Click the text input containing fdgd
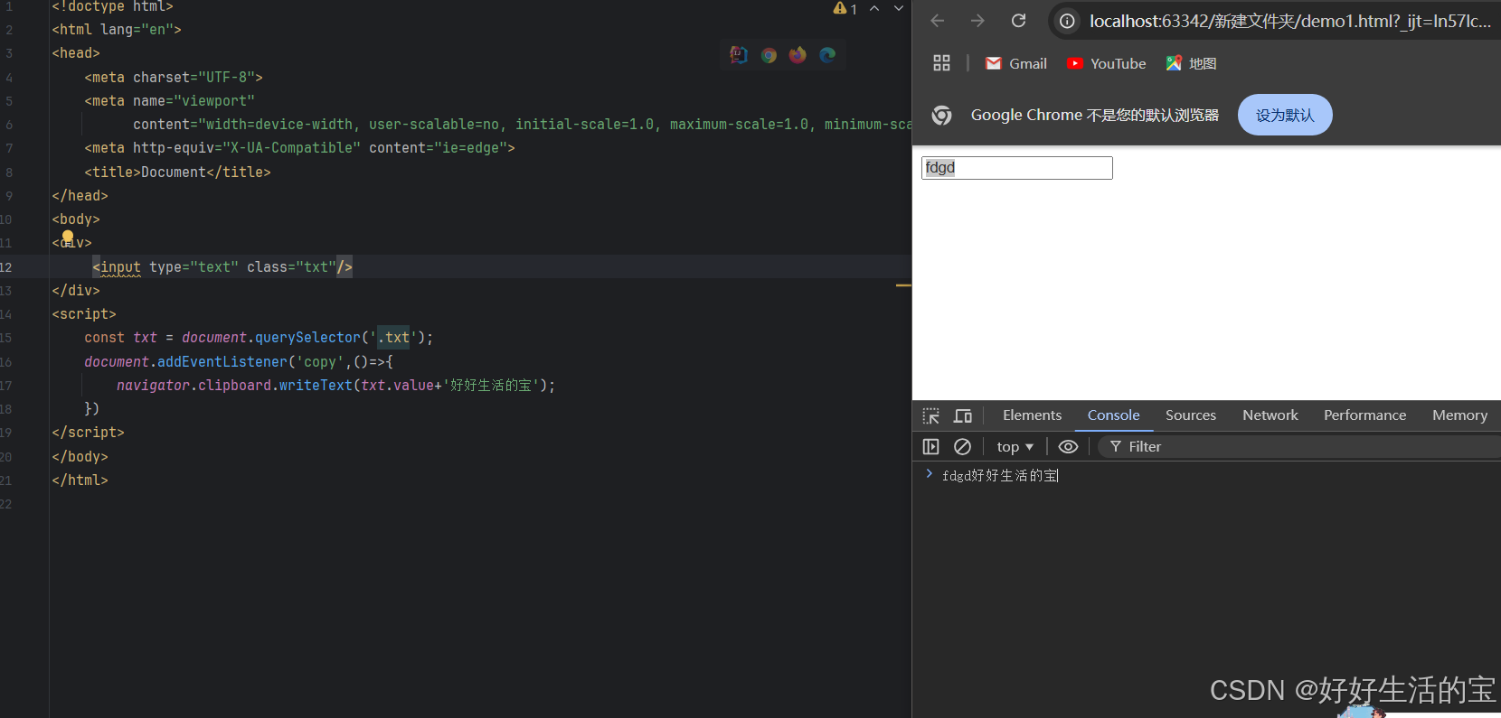1501x718 pixels. click(x=1017, y=168)
